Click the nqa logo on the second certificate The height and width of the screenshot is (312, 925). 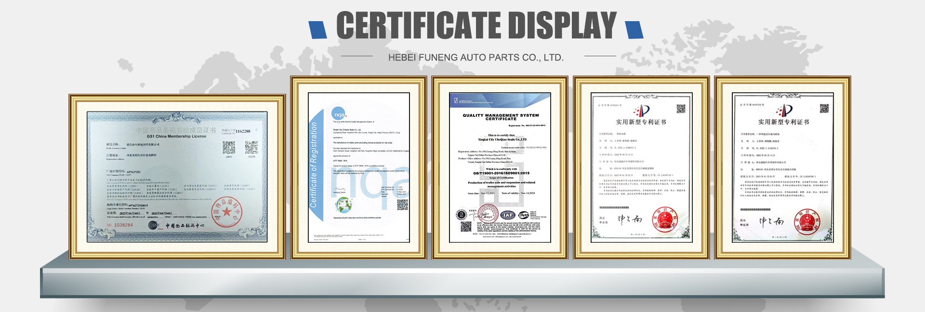338,115
